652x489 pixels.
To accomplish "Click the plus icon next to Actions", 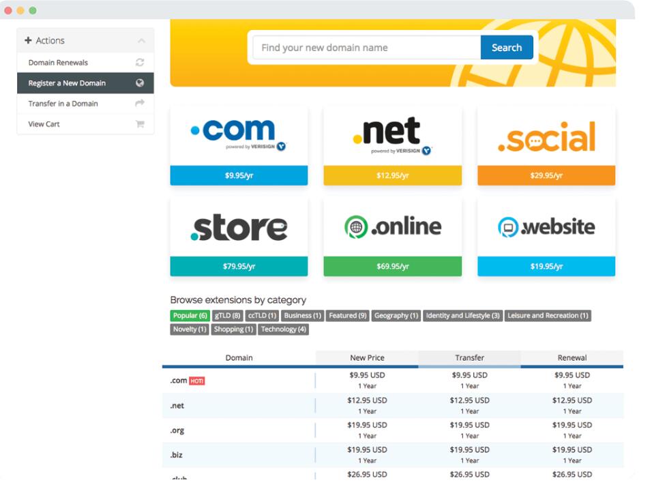I will coord(28,40).
